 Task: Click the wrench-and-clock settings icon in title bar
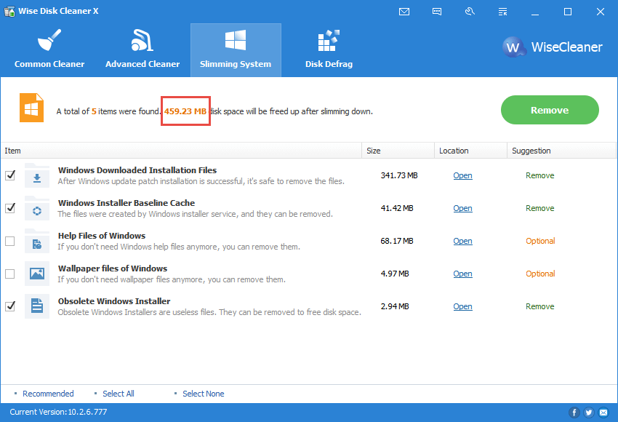pyautogui.click(x=470, y=12)
